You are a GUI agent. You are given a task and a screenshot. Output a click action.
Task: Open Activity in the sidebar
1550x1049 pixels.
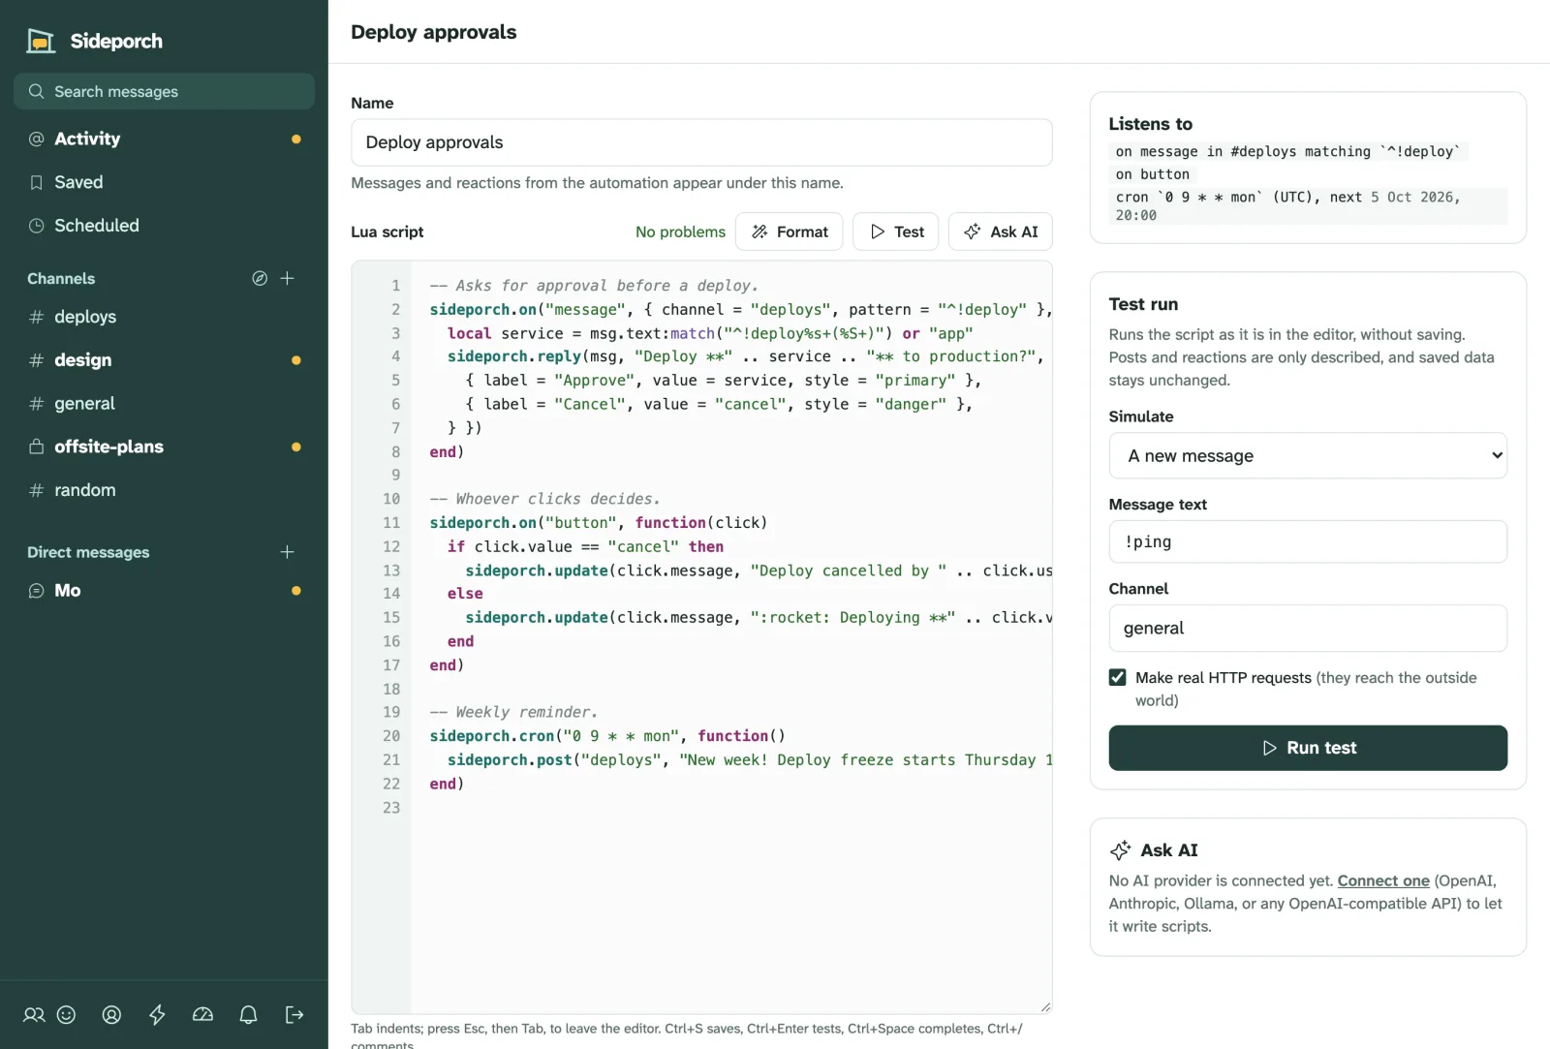pyautogui.click(x=164, y=139)
